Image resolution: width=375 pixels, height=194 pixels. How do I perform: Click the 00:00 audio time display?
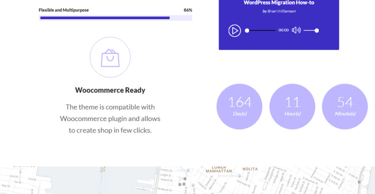[x=283, y=30]
